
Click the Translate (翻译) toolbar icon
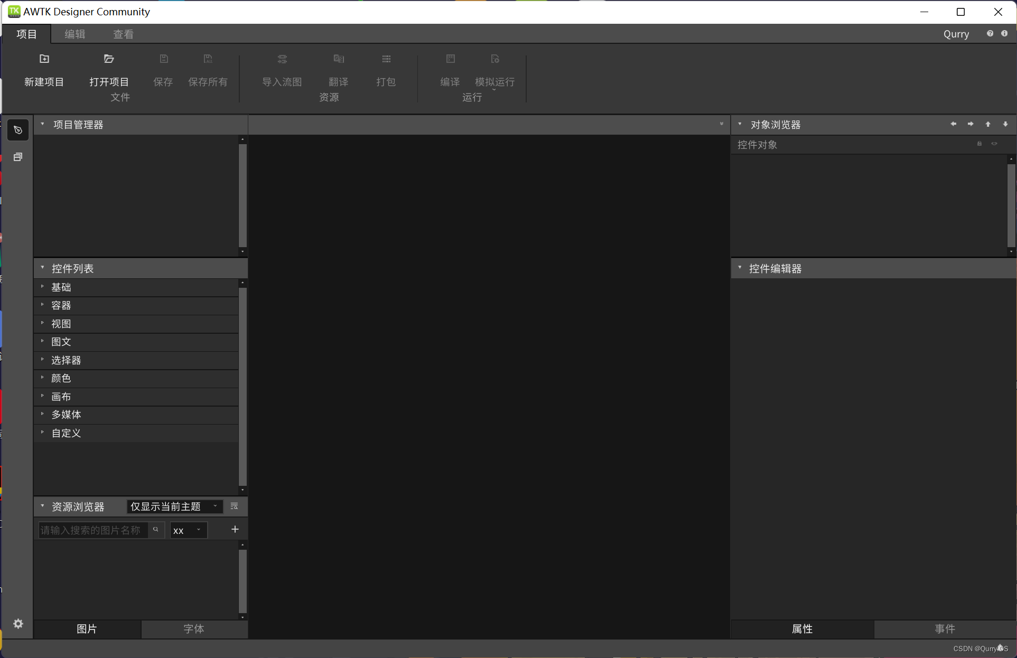pos(339,59)
